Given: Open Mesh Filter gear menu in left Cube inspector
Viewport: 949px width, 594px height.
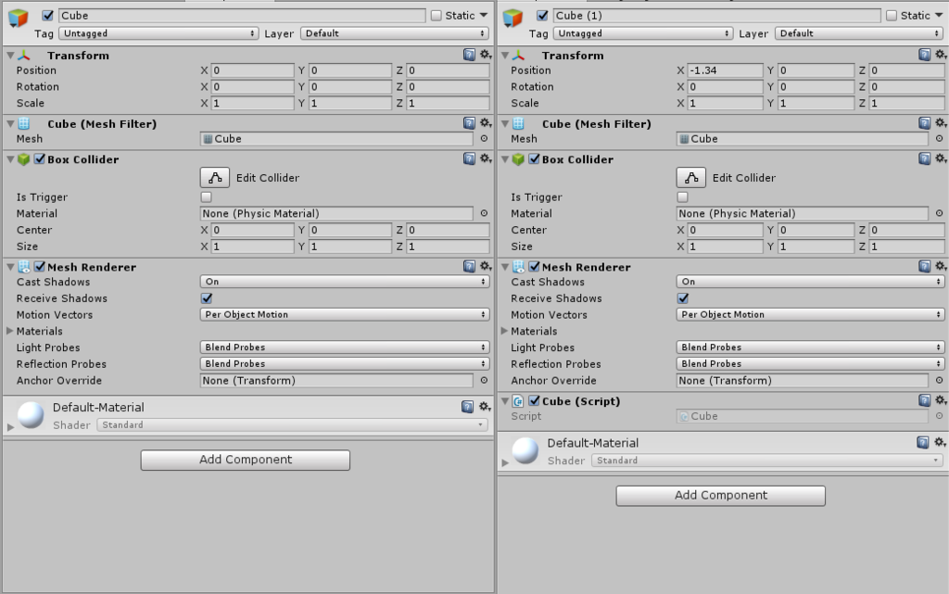Looking at the screenshot, I should [x=486, y=123].
